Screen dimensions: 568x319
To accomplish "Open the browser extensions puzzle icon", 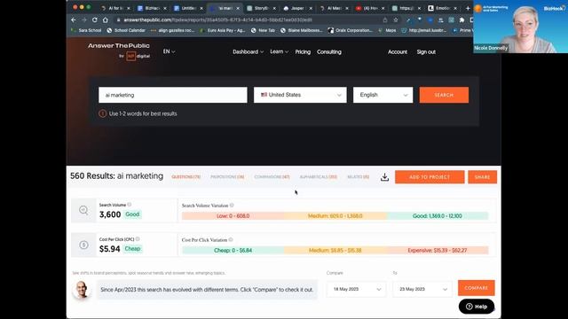I will point(461,20).
